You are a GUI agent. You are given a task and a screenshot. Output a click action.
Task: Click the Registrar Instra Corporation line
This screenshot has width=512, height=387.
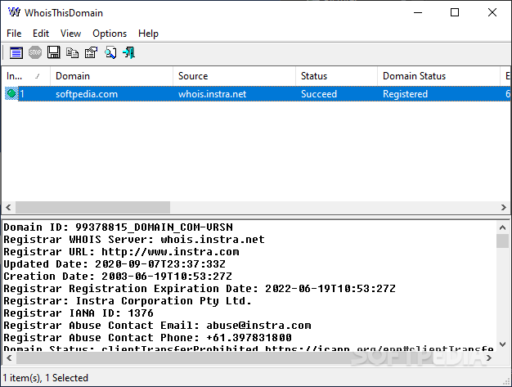point(128,301)
